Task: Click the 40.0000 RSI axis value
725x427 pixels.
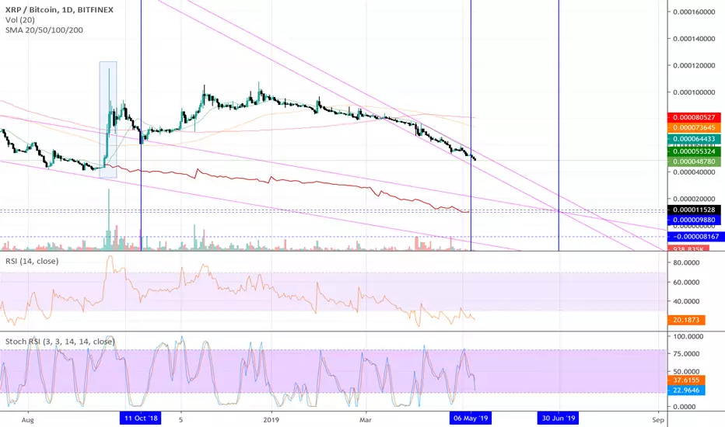Action: pyautogui.click(x=687, y=301)
